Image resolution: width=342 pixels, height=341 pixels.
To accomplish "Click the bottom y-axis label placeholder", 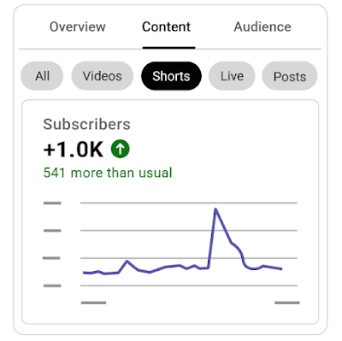I will pyautogui.click(x=52, y=285).
